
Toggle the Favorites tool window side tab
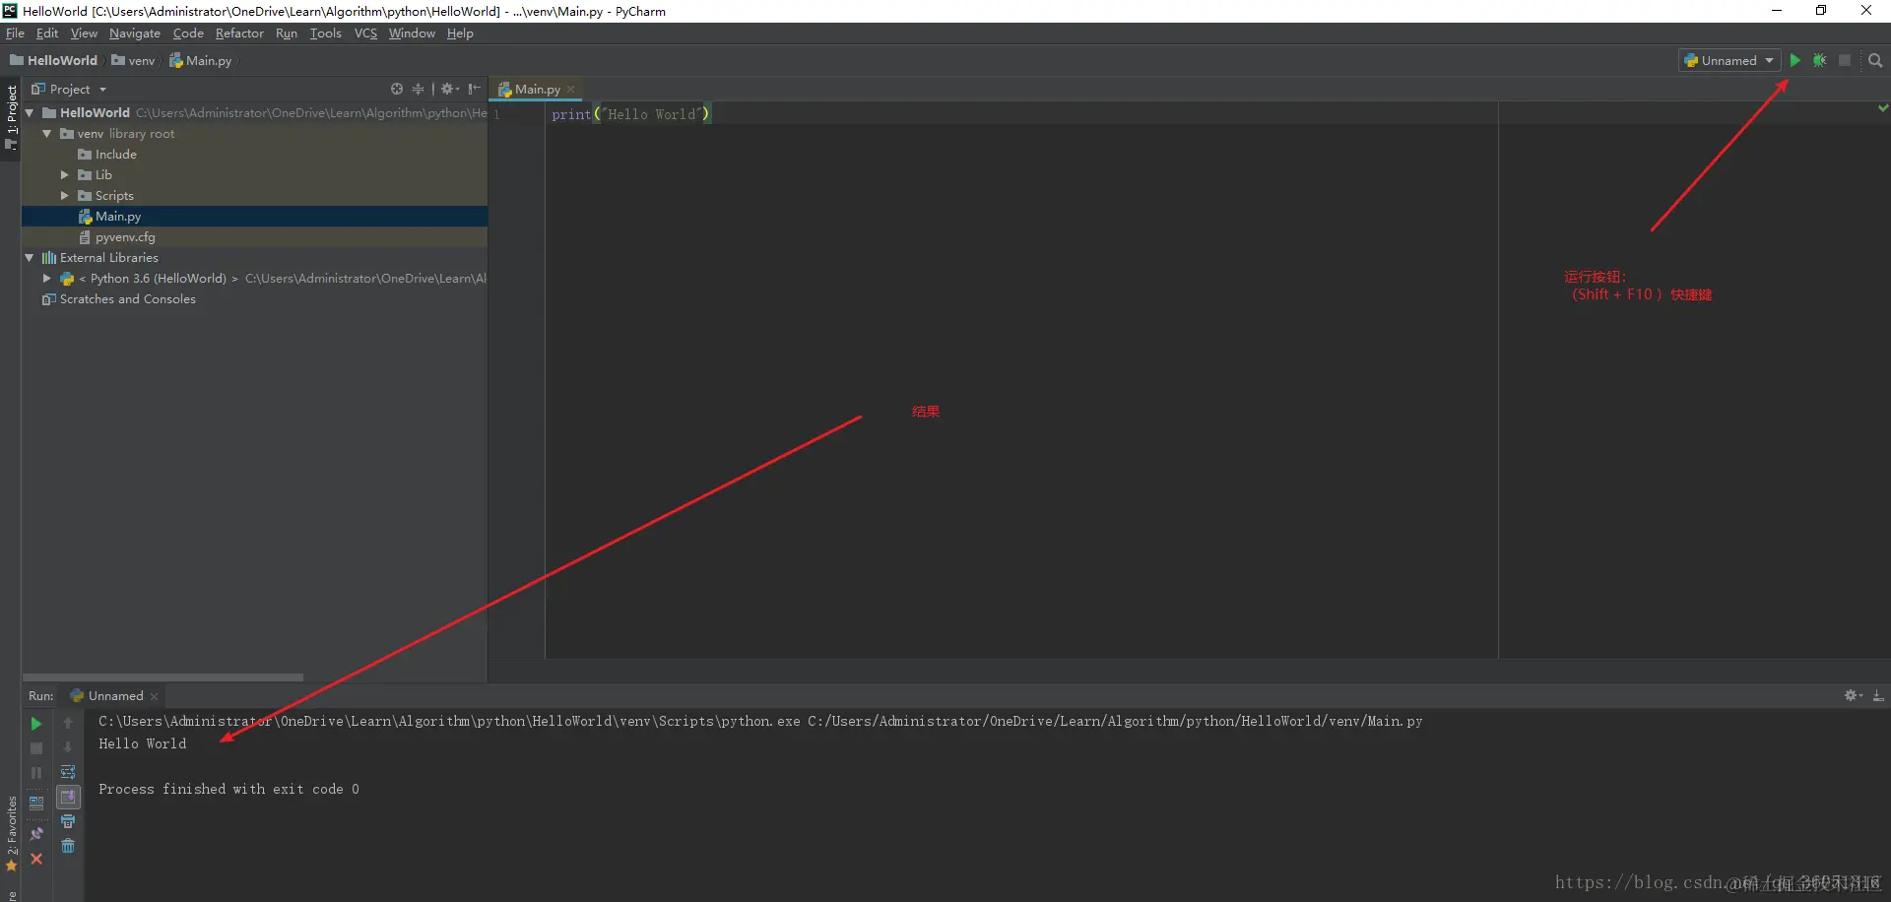(11, 834)
